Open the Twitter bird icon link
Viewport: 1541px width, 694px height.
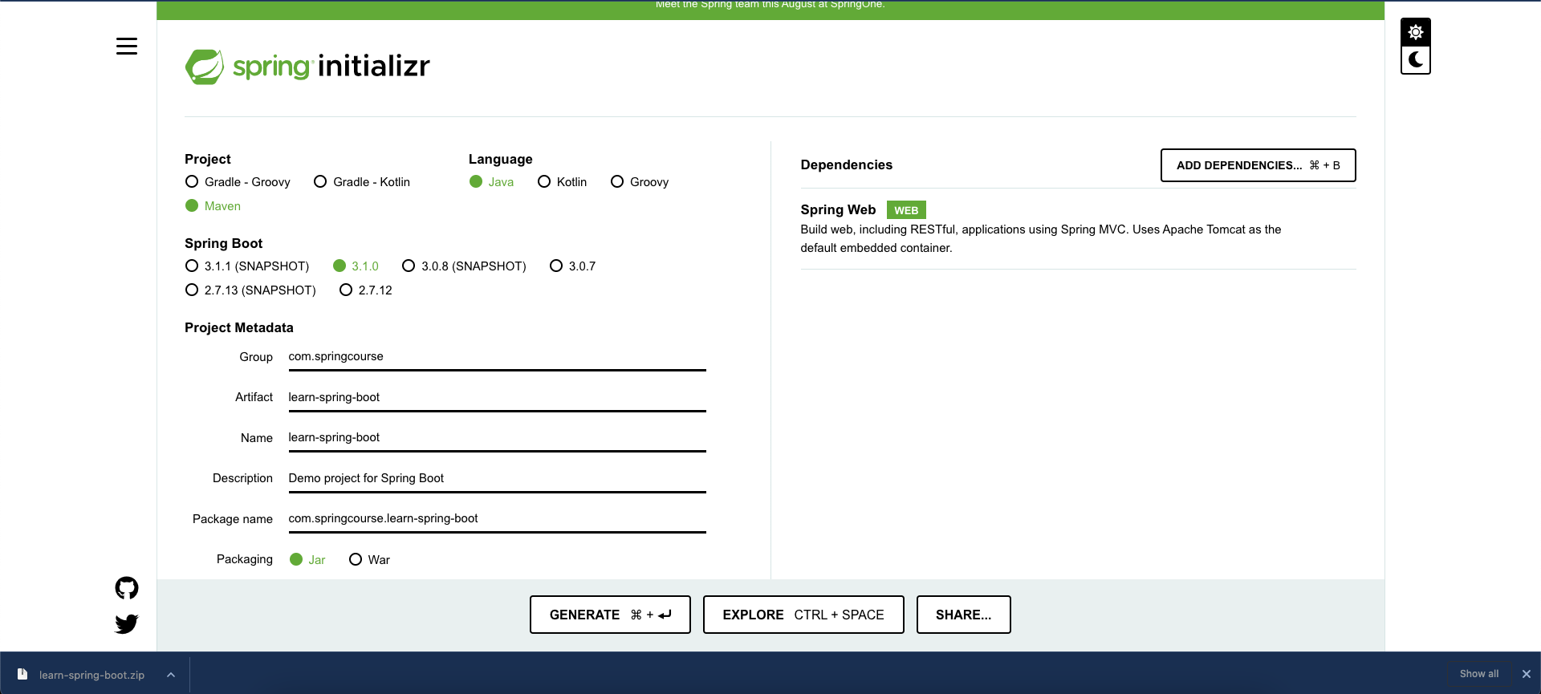(127, 623)
